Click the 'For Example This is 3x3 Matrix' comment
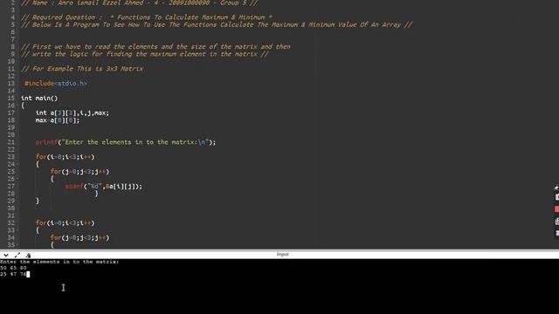559x314 pixels. (82, 69)
